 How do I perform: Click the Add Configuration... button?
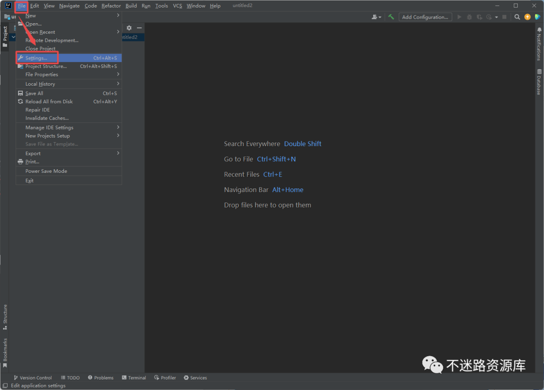tap(425, 17)
